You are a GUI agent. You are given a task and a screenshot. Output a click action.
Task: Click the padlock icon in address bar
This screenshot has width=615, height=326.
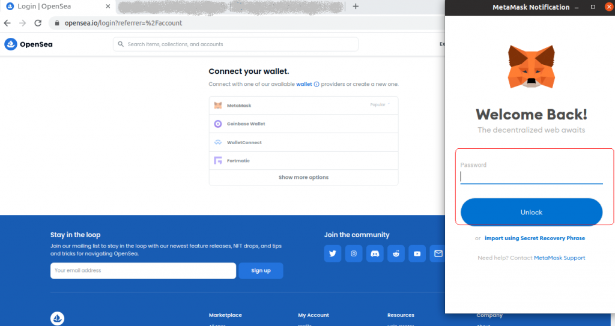(57, 23)
